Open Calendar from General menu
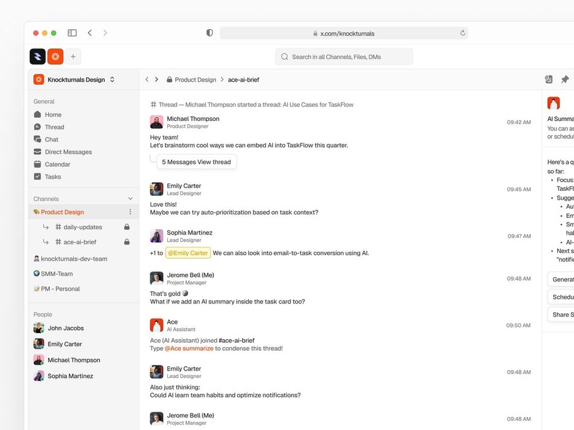The width and height of the screenshot is (574, 430). pyautogui.click(x=57, y=165)
